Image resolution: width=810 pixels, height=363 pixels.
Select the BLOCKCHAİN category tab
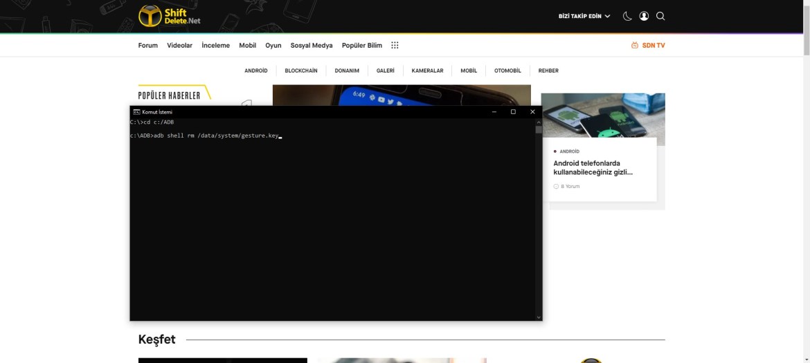coord(301,71)
